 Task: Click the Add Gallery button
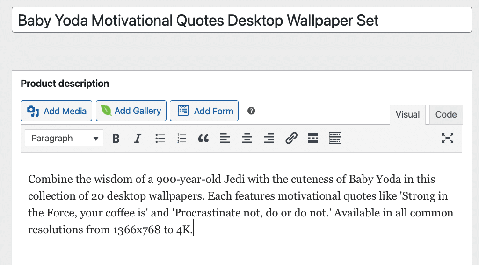click(x=131, y=111)
